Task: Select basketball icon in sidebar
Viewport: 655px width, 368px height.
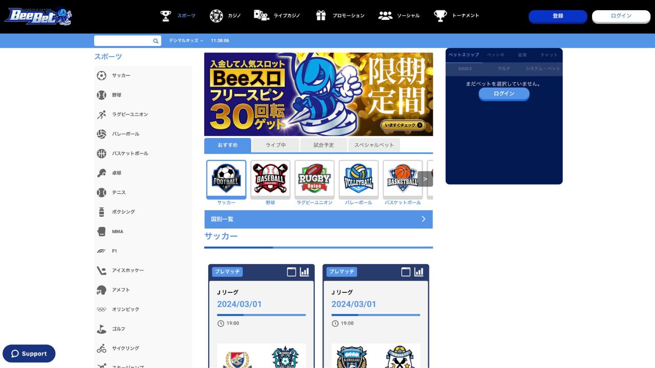Action: pyautogui.click(x=101, y=153)
